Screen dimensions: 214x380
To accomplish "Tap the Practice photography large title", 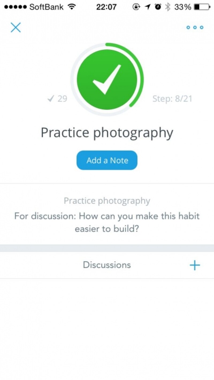I will tap(107, 133).
